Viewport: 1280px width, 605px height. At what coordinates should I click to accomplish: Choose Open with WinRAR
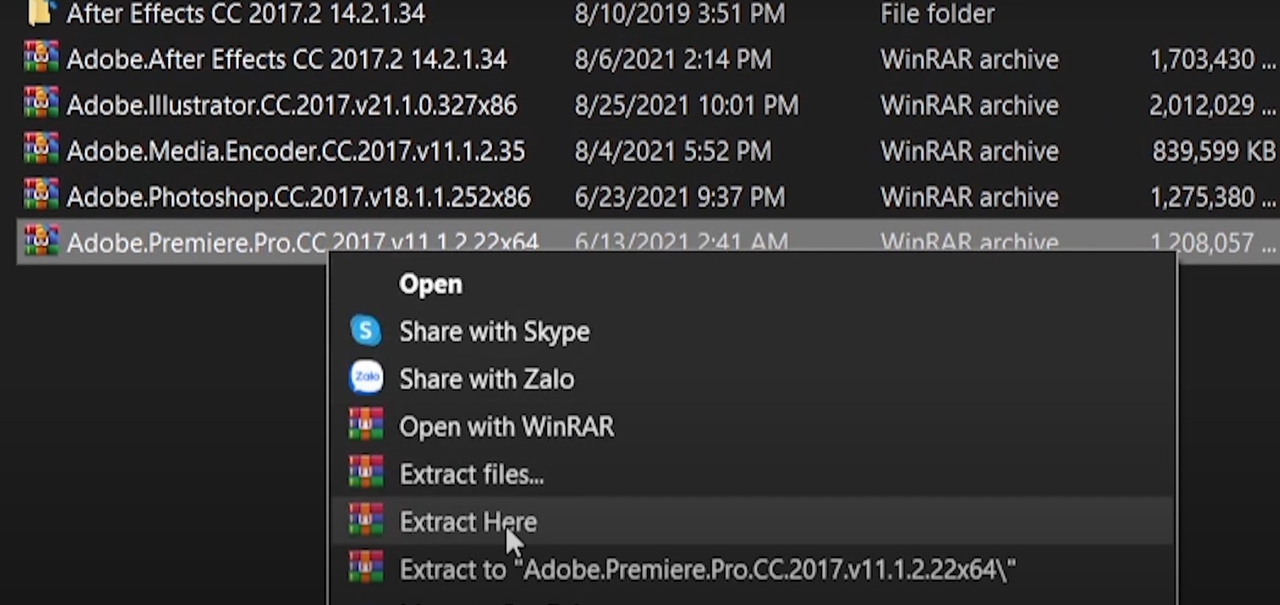506,427
